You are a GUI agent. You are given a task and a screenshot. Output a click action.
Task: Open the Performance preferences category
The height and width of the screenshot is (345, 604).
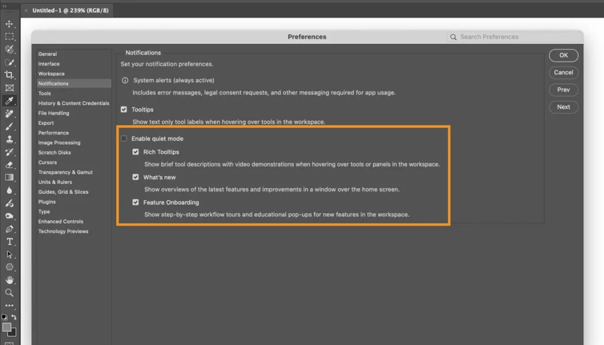pyautogui.click(x=53, y=133)
